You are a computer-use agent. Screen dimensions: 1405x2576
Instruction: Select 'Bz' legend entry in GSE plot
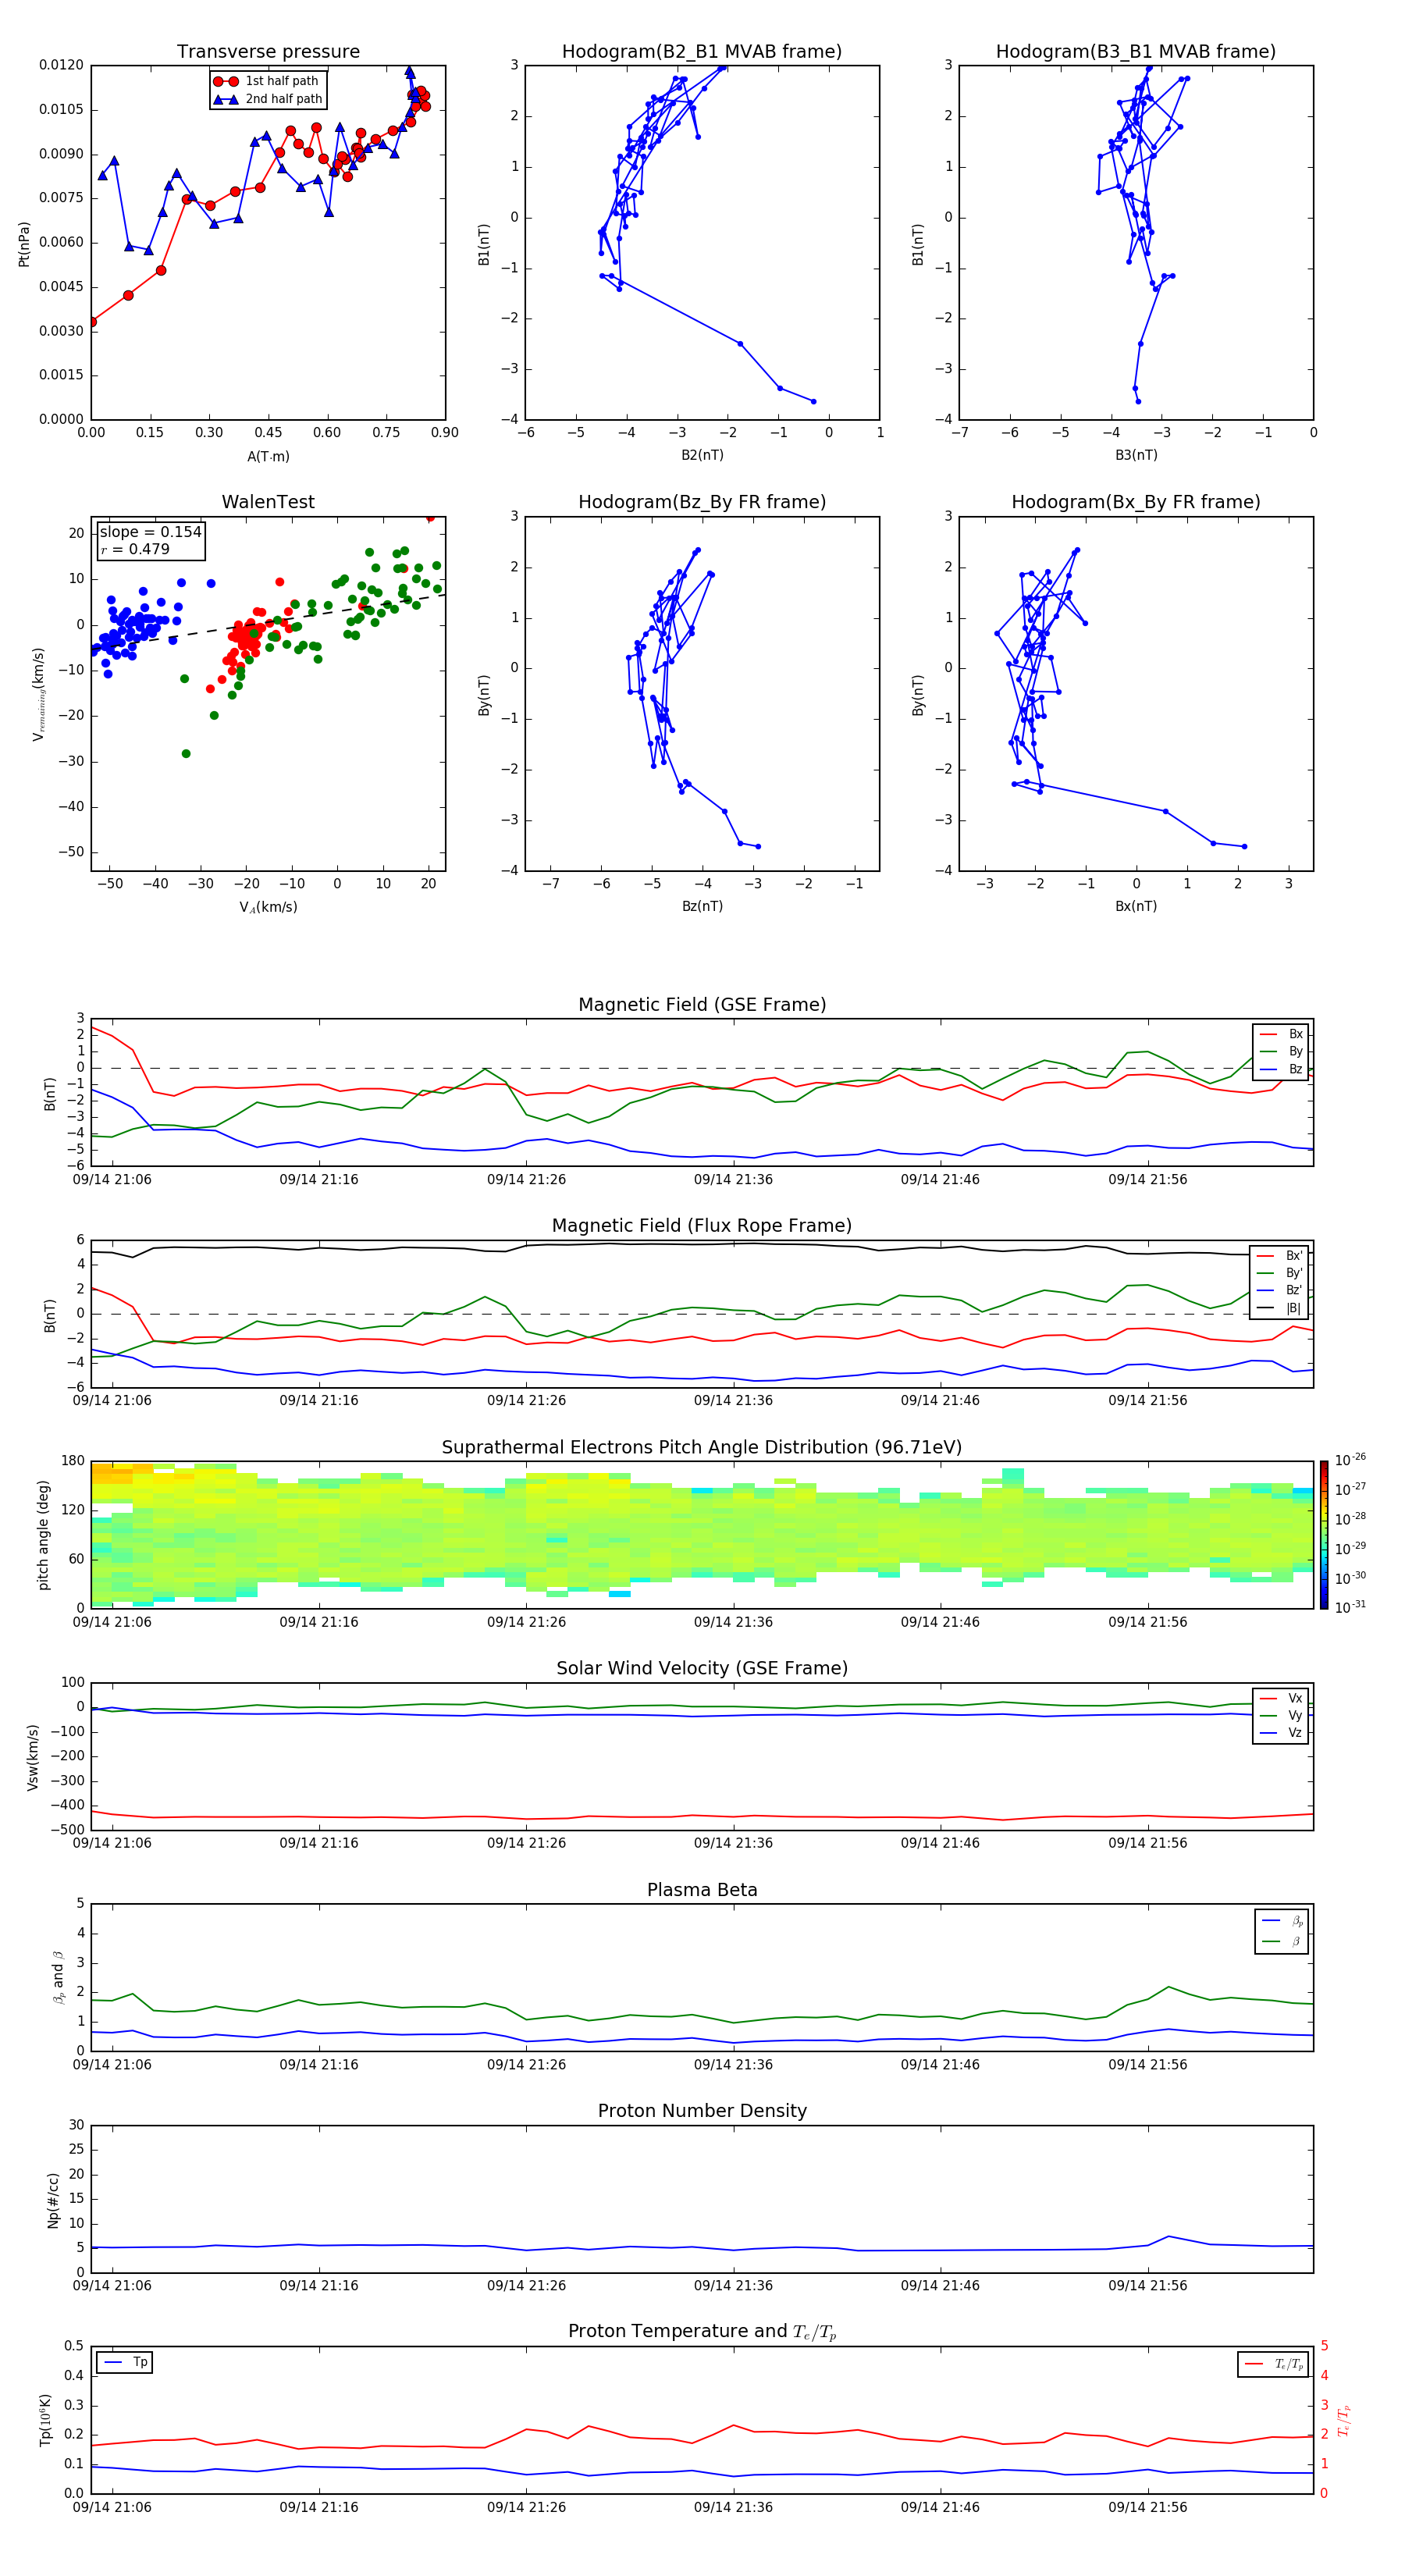tap(1281, 1070)
